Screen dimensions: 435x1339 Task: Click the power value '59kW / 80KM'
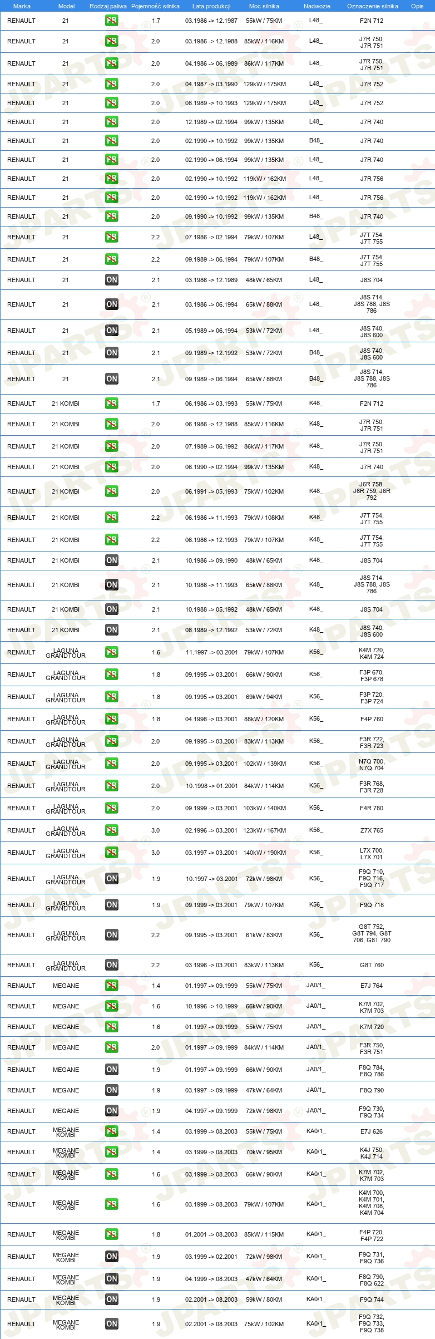264,1299
